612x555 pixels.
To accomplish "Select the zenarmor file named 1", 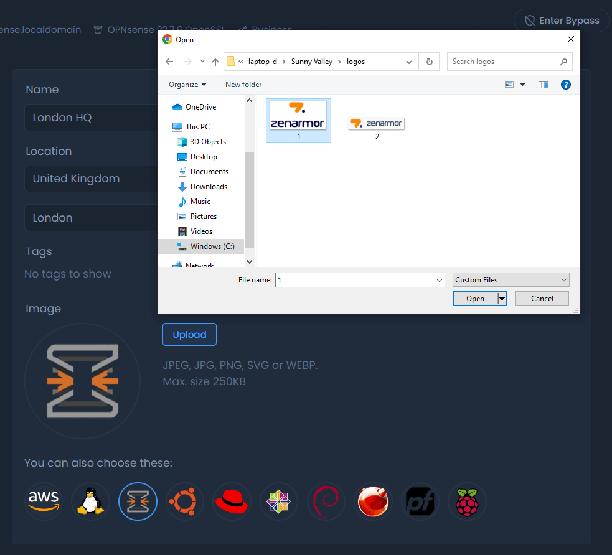I will tap(299, 121).
